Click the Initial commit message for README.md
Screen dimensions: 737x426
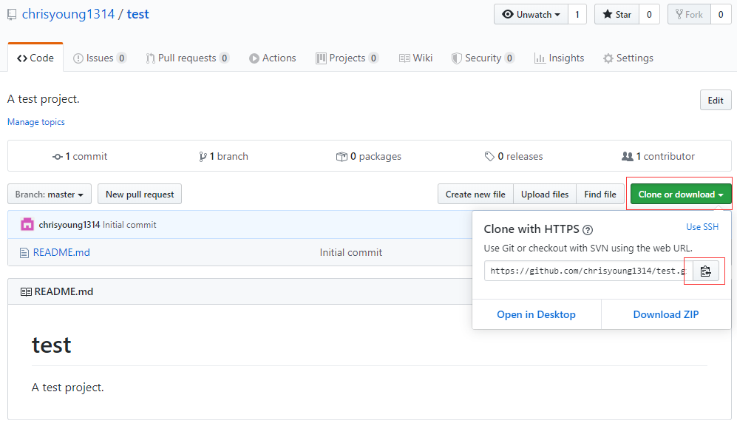pos(351,252)
